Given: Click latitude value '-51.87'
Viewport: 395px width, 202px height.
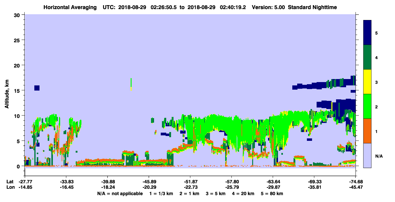Looking at the screenshot, I should tap(190, 182).
